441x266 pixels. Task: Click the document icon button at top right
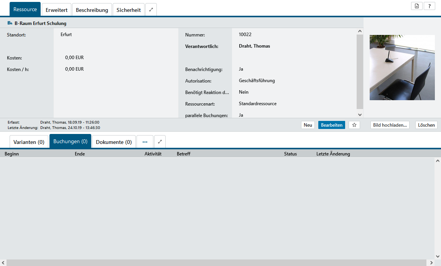point(416,6)
